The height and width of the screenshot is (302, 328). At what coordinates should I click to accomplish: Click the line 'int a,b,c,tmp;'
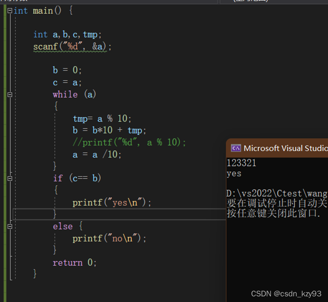pos(68,35)
